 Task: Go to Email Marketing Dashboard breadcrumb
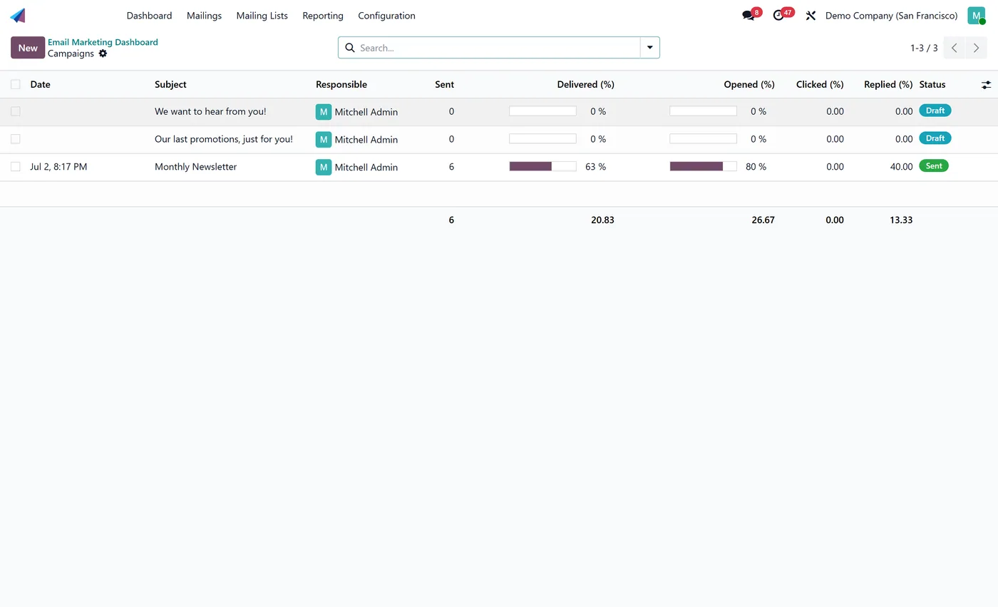103,42
